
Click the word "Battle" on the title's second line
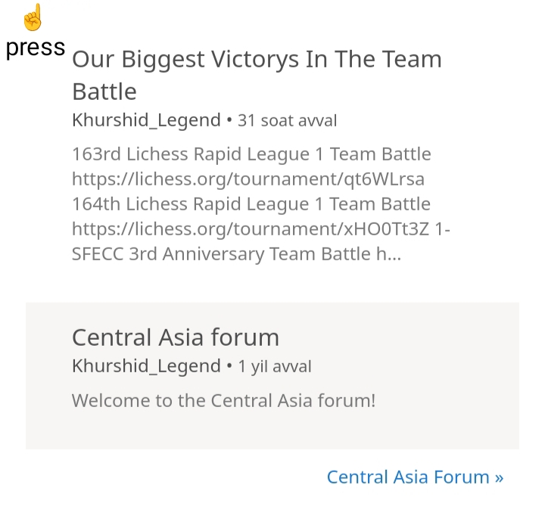104,92
